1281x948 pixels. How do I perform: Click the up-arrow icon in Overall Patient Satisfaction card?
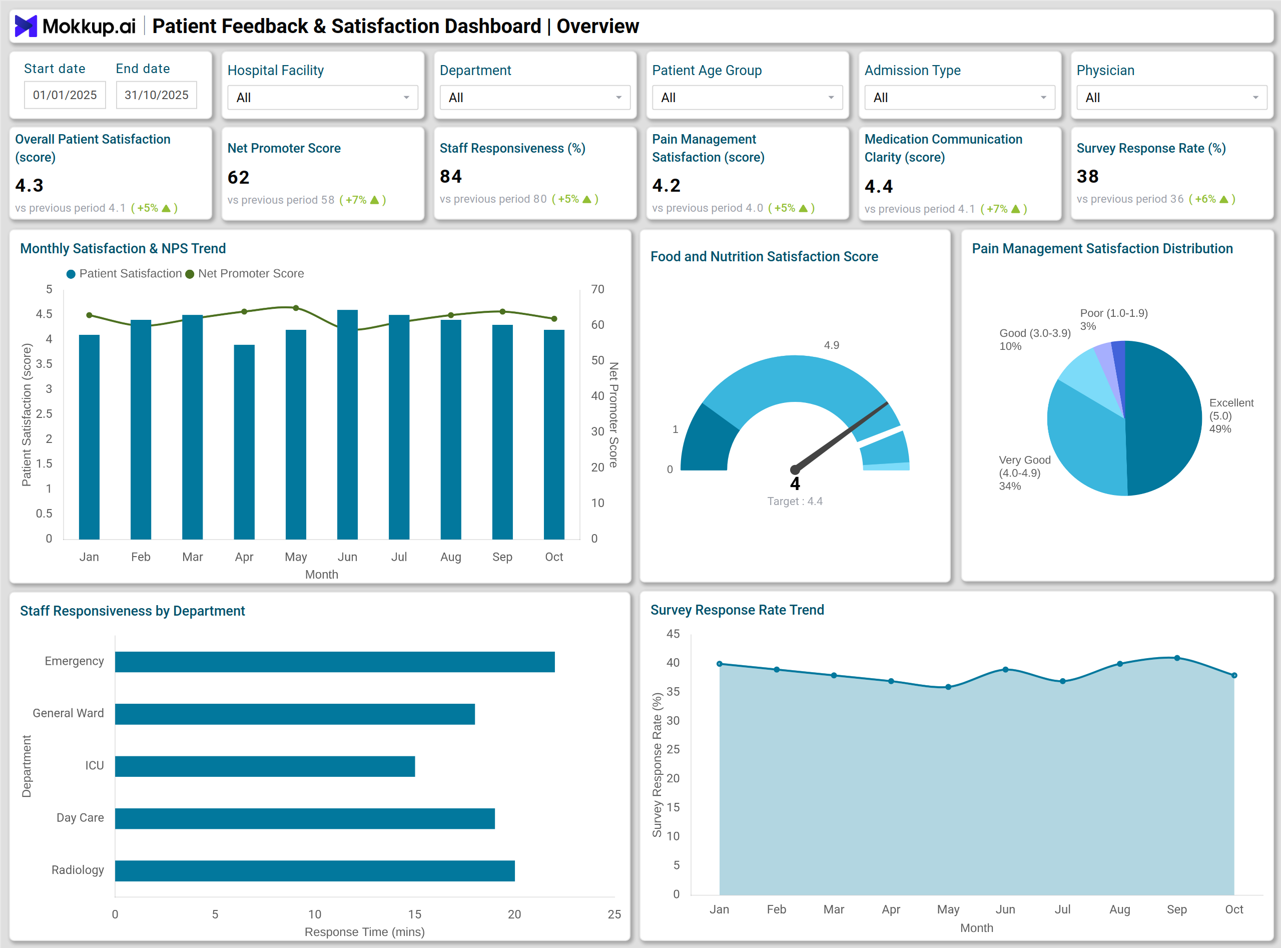(x=166, y=208)
